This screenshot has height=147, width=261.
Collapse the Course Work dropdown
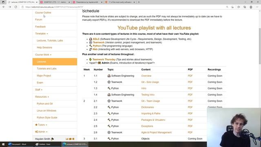pyautogui.click(x=43, y=55)
